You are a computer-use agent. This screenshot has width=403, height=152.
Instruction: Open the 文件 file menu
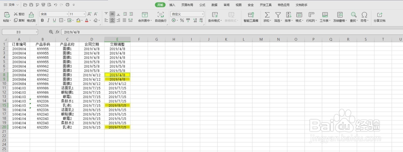tap(11, 5)
